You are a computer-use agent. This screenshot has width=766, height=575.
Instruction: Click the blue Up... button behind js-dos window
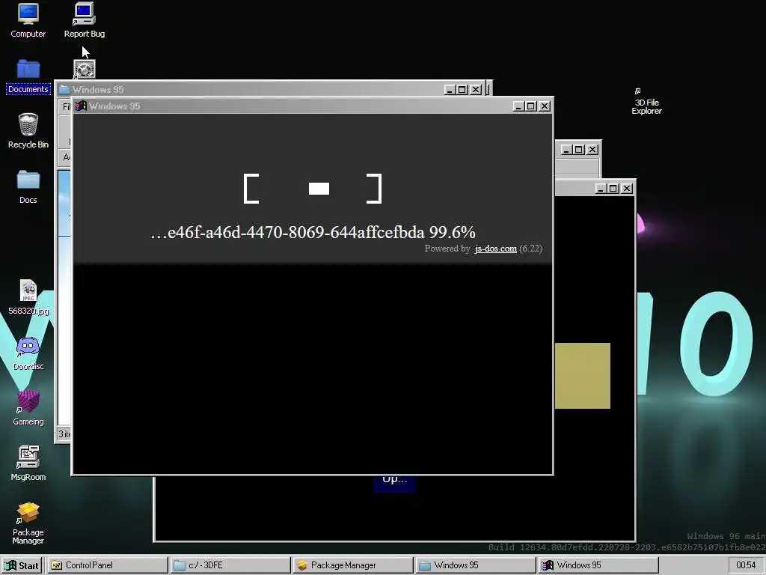pyautogui.click(x=395, y=484)
